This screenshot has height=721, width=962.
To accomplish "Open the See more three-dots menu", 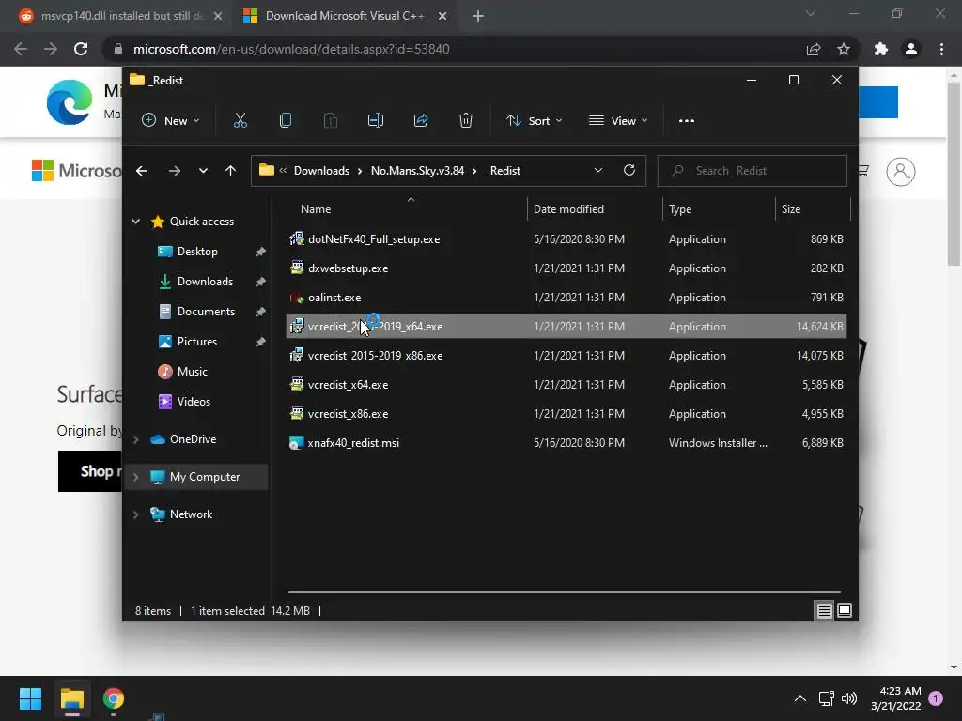I will pos(687,121).
